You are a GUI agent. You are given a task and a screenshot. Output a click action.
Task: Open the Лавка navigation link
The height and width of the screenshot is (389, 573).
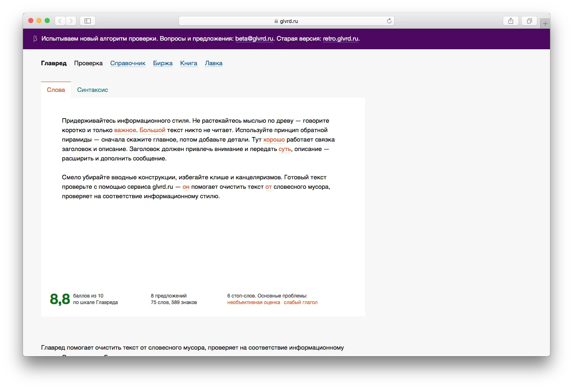[213, 63]
